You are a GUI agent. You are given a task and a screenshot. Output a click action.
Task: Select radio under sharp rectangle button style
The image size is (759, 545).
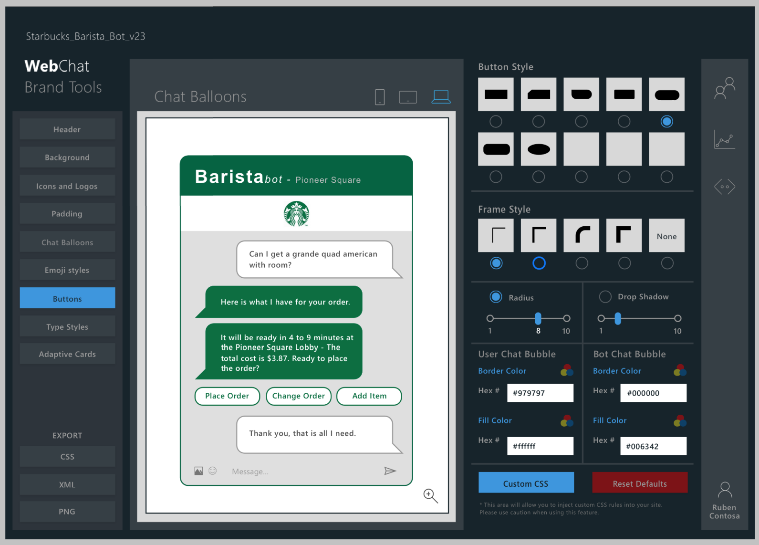(496, 122)
